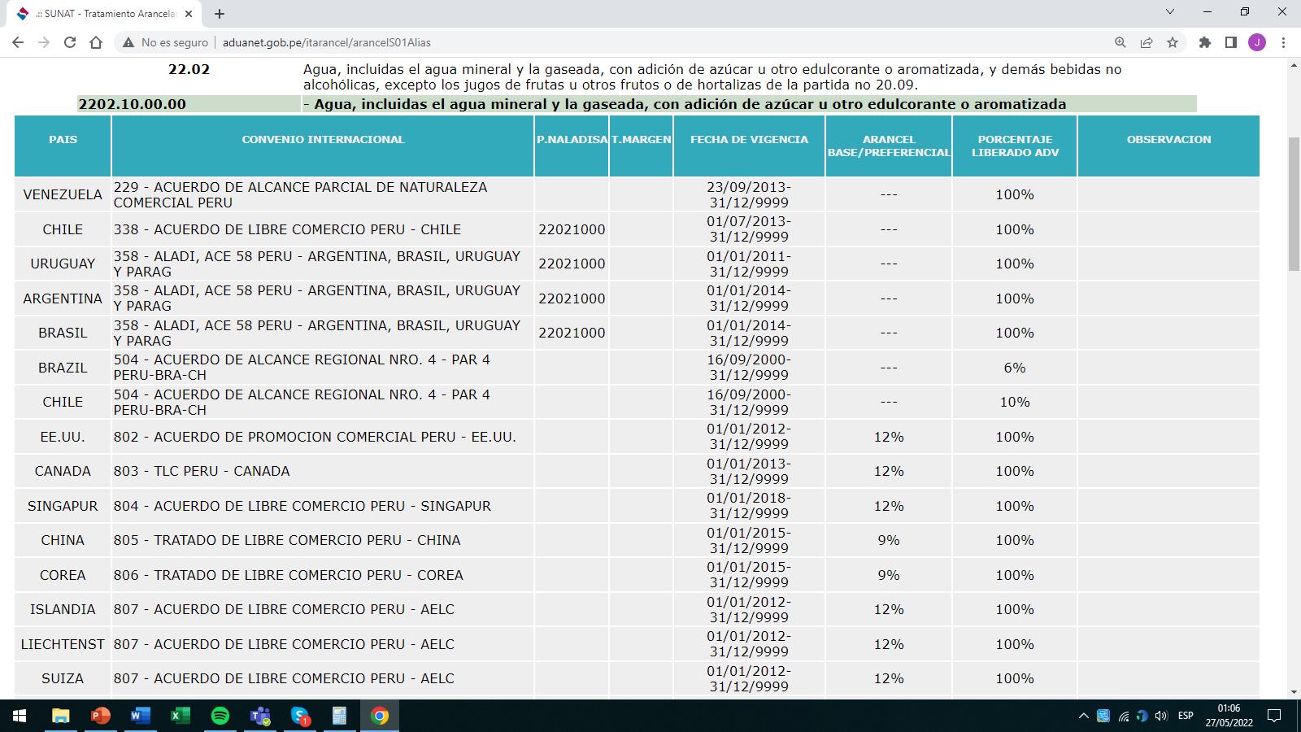Image resolution: width=1301 pixels, height=732 pixels.
Task: Click the address bar URL
Action: click(327, 42)
